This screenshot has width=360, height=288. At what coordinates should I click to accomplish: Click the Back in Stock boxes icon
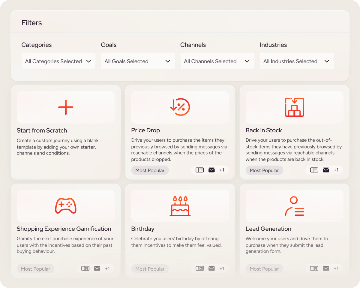[294, 107]
